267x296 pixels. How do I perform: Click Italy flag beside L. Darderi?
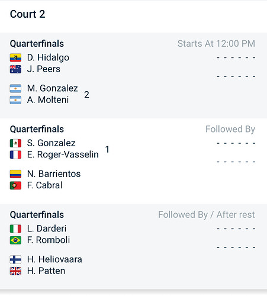click(15, 229)
